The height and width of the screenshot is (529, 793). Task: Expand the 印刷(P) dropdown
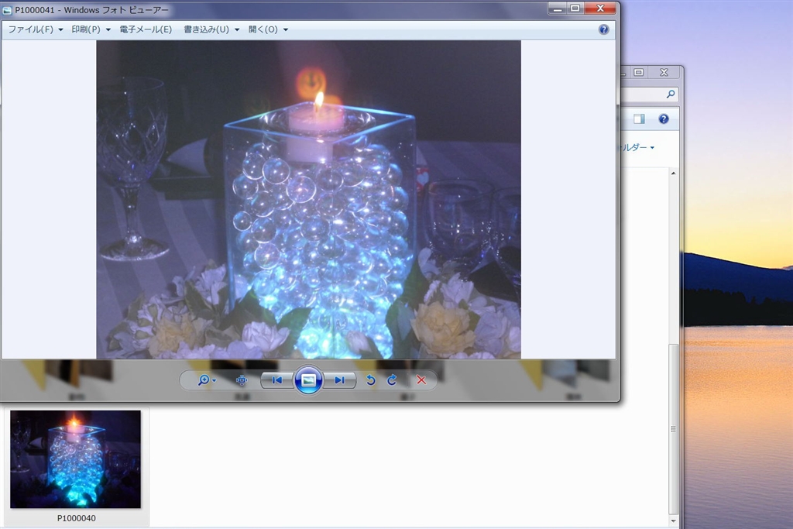[x=91, y=29]
